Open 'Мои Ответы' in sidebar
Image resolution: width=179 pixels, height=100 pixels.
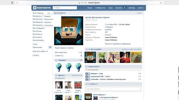point(37,37)
